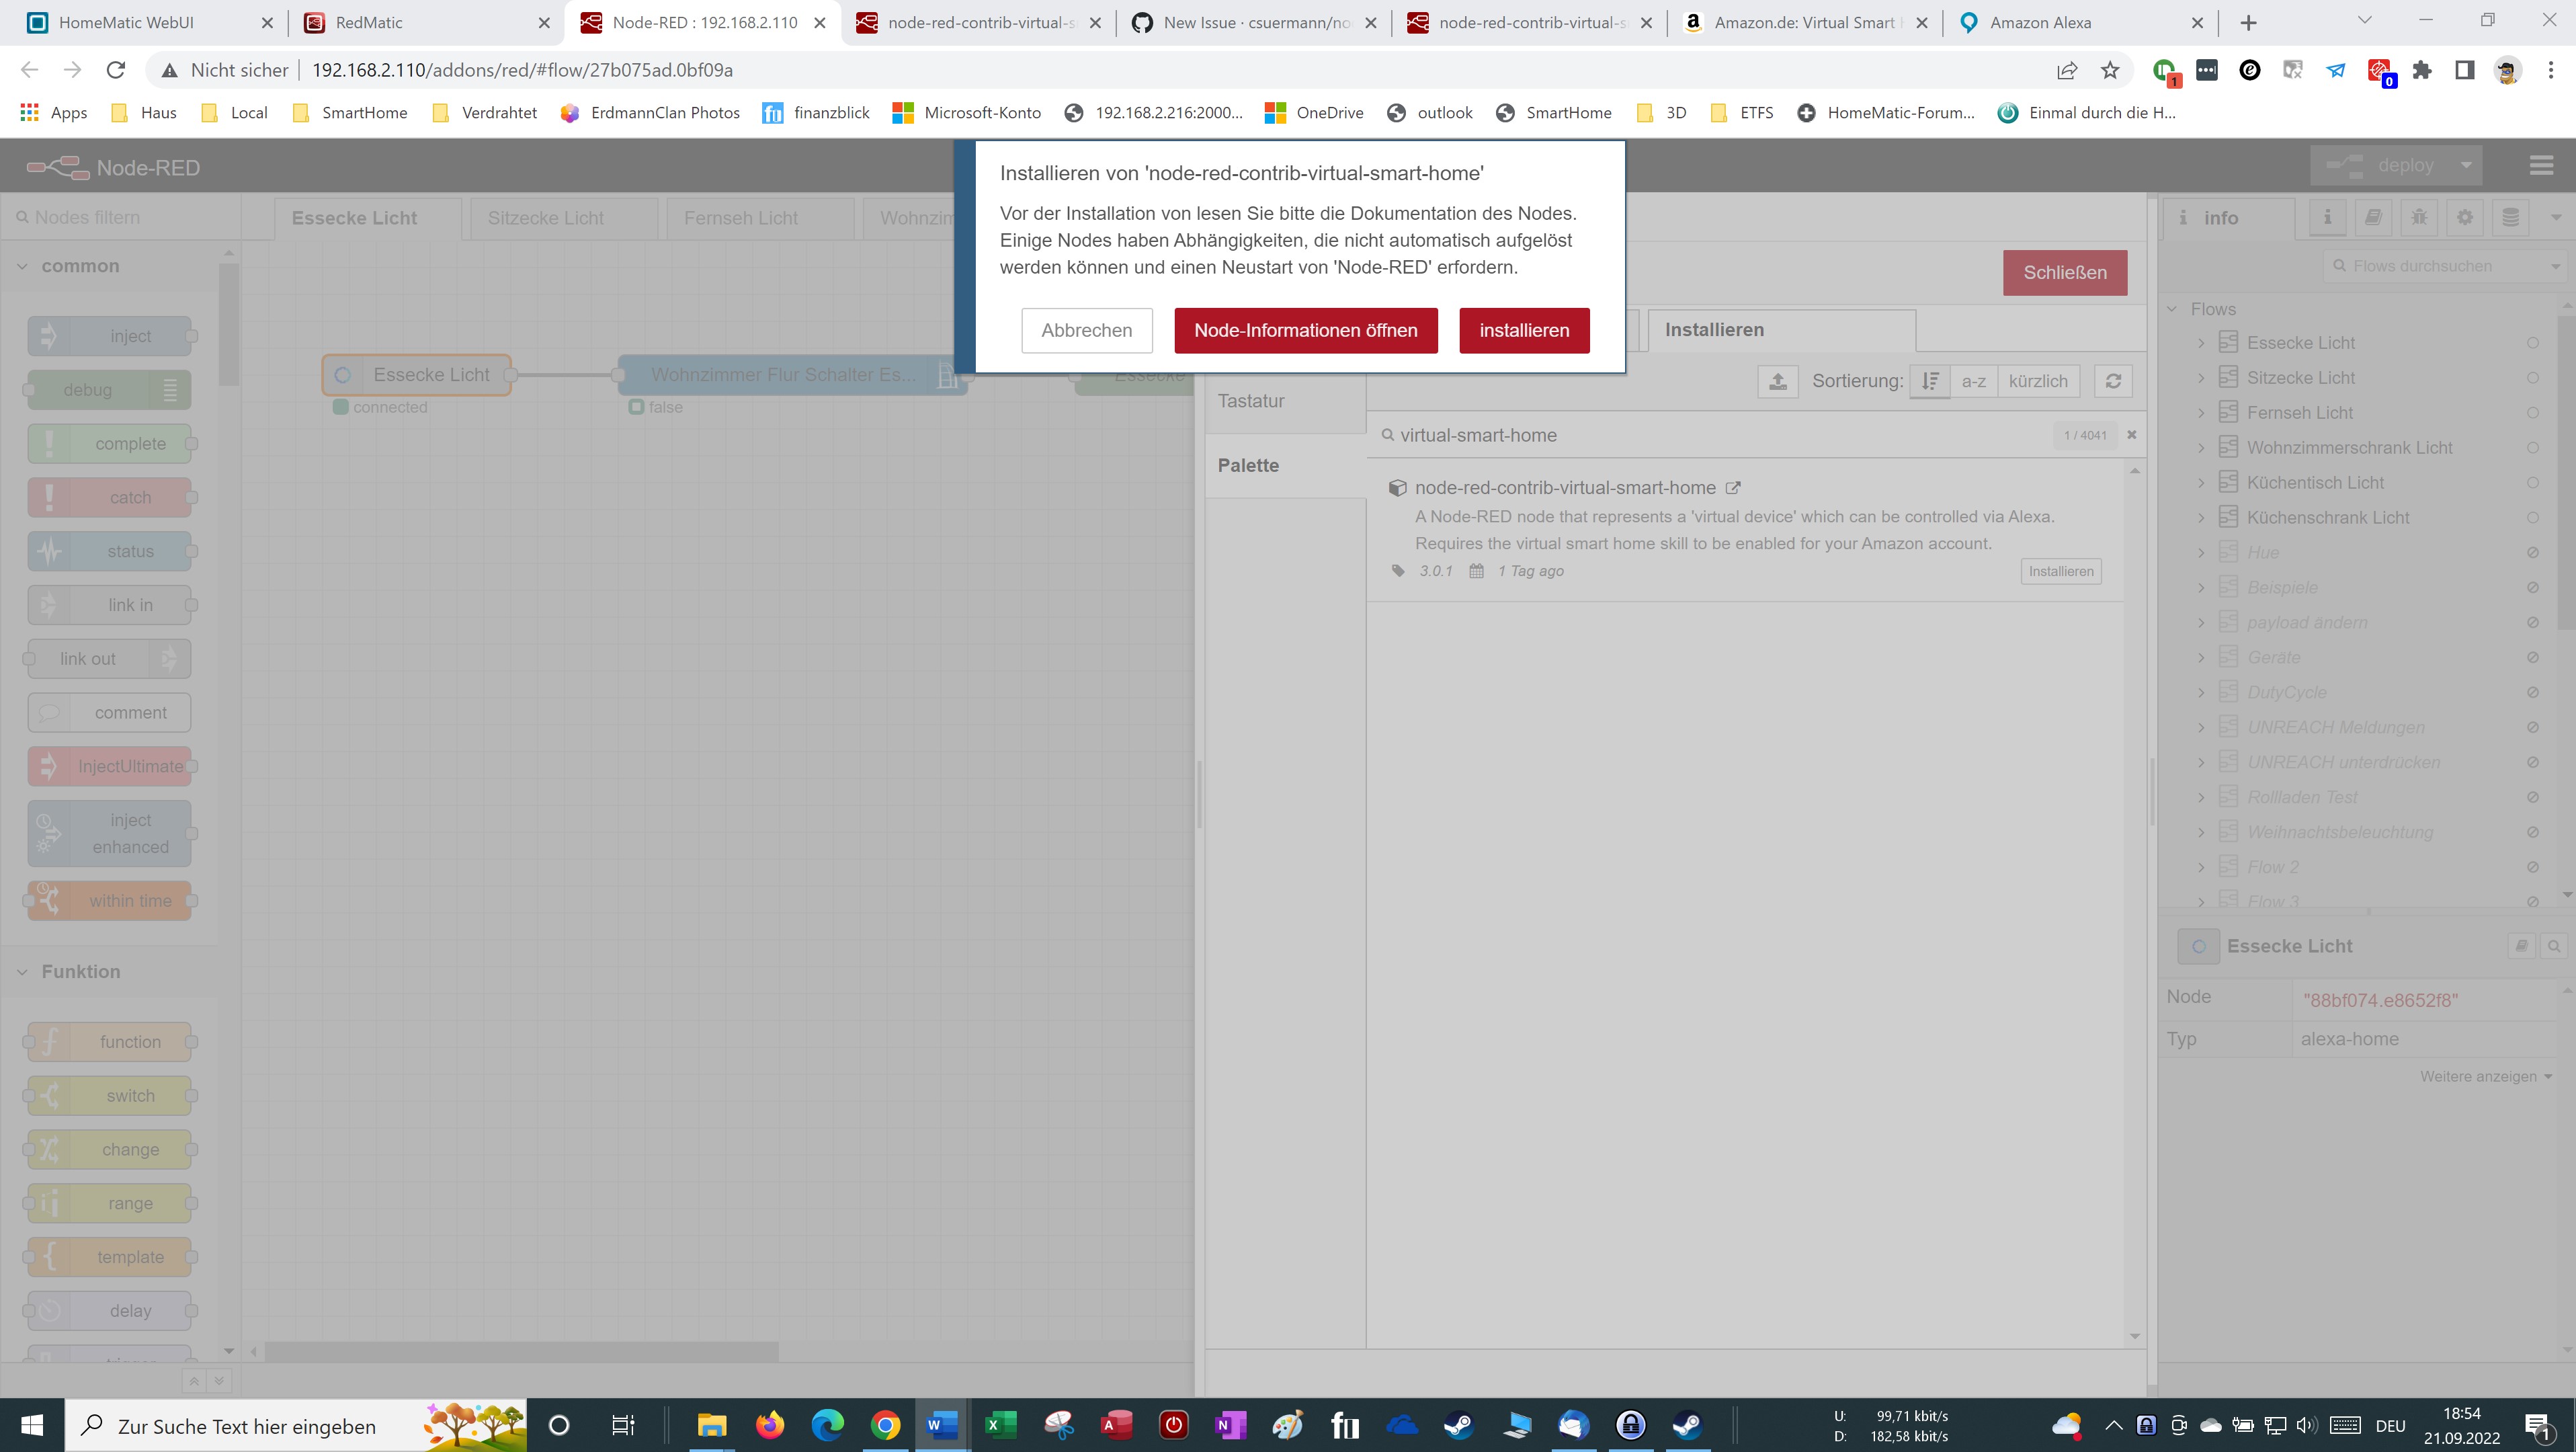Open the help sidebar (book icon)
The width and height of the screenshot is (2576, 1452).
[x=2374, y=217]
